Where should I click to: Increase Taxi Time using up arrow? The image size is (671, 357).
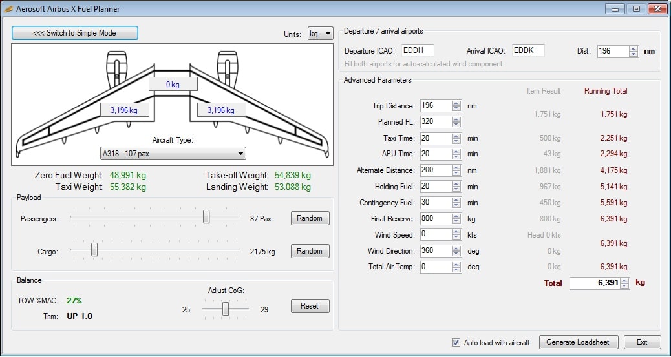click(x=456, y=135)
